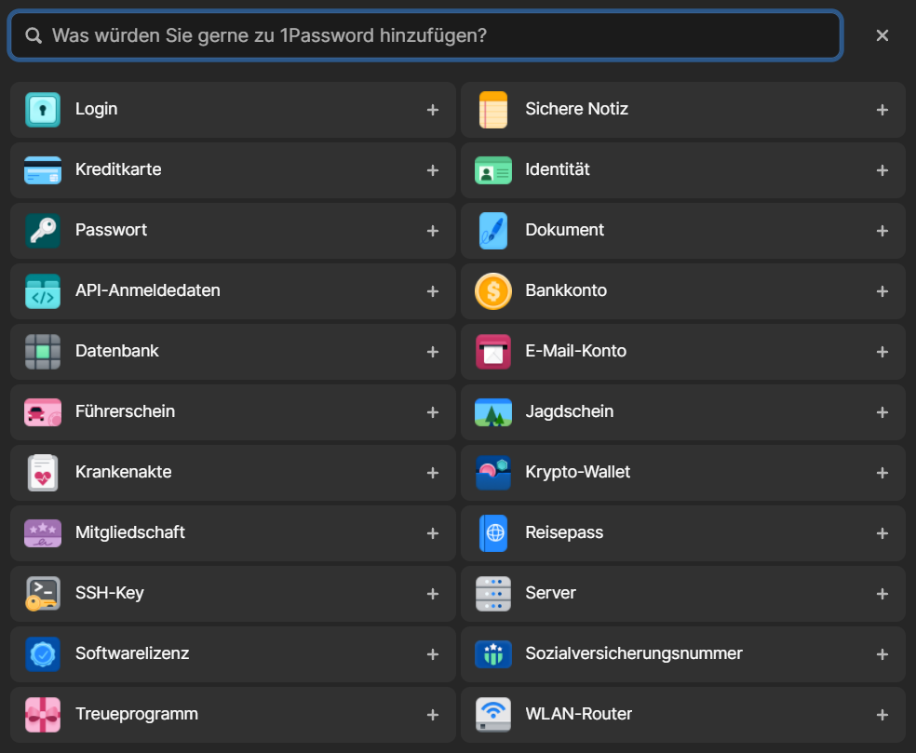This screenshot has height=753, width=916.
Task: Select the Krypto-Wallet icon
Action: click(x=492, y=473)
